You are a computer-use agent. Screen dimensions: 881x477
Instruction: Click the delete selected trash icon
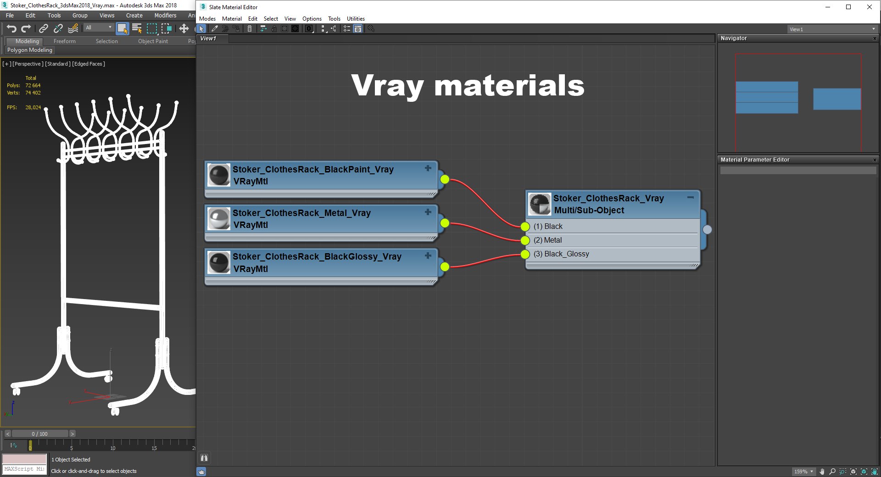pyautogui.click(x=250, y=28)
